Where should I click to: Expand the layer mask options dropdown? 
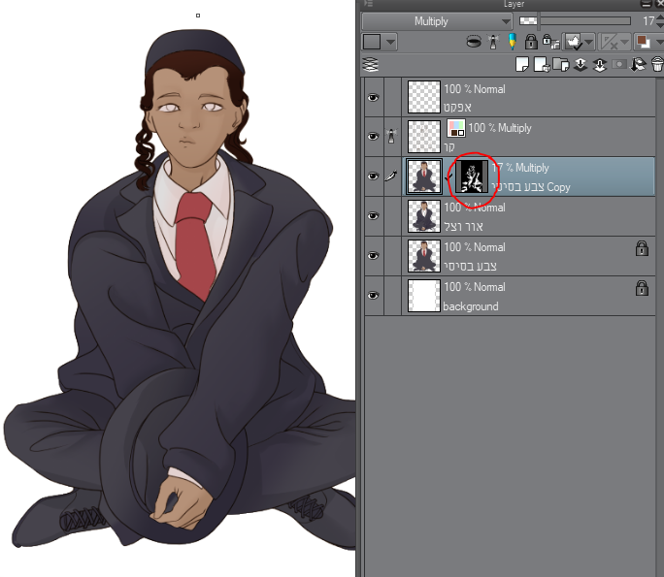[x=590, y=42]
